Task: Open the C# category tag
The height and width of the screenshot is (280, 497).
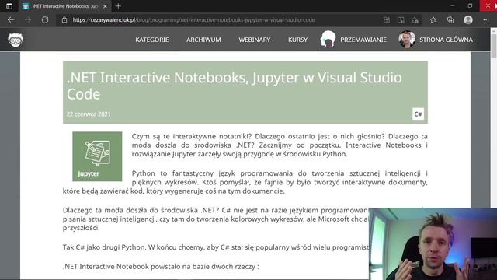Action: point(418,114)
